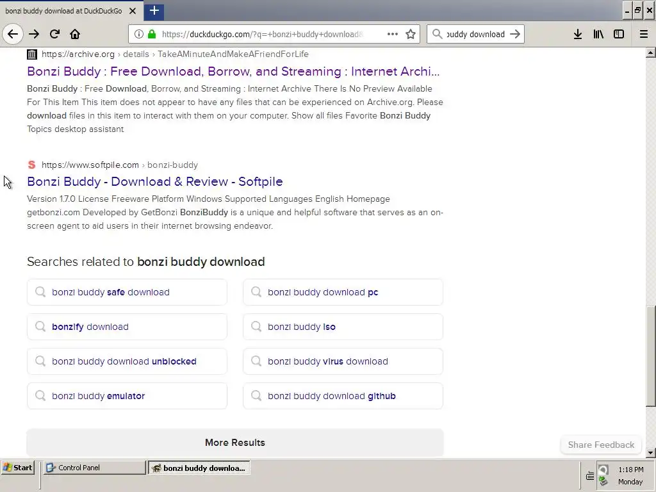The width and height of the screenshot is (656, 492).
Task: Bookmark this page with the star
Action: [x=411, y=35]
